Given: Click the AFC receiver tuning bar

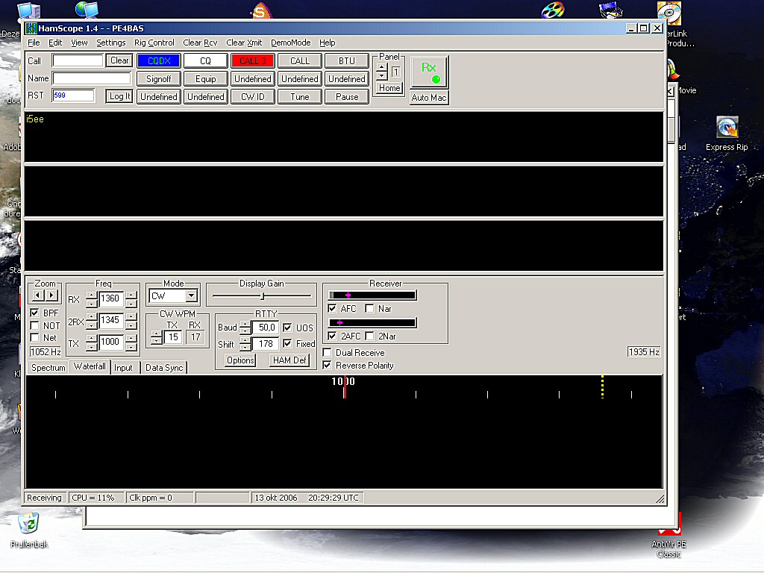Looking at the screenshot, I should (x=372, y=295).
